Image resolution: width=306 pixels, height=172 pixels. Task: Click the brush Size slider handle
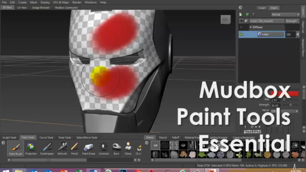coord(284,99)
